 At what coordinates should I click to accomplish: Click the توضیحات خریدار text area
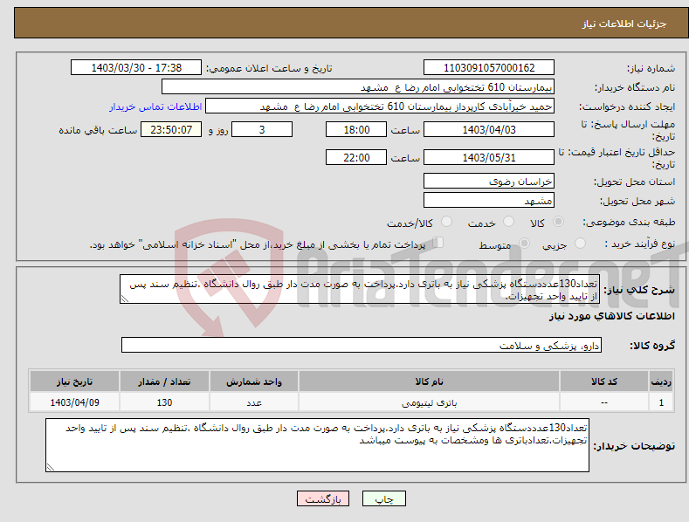coord(317,445)
